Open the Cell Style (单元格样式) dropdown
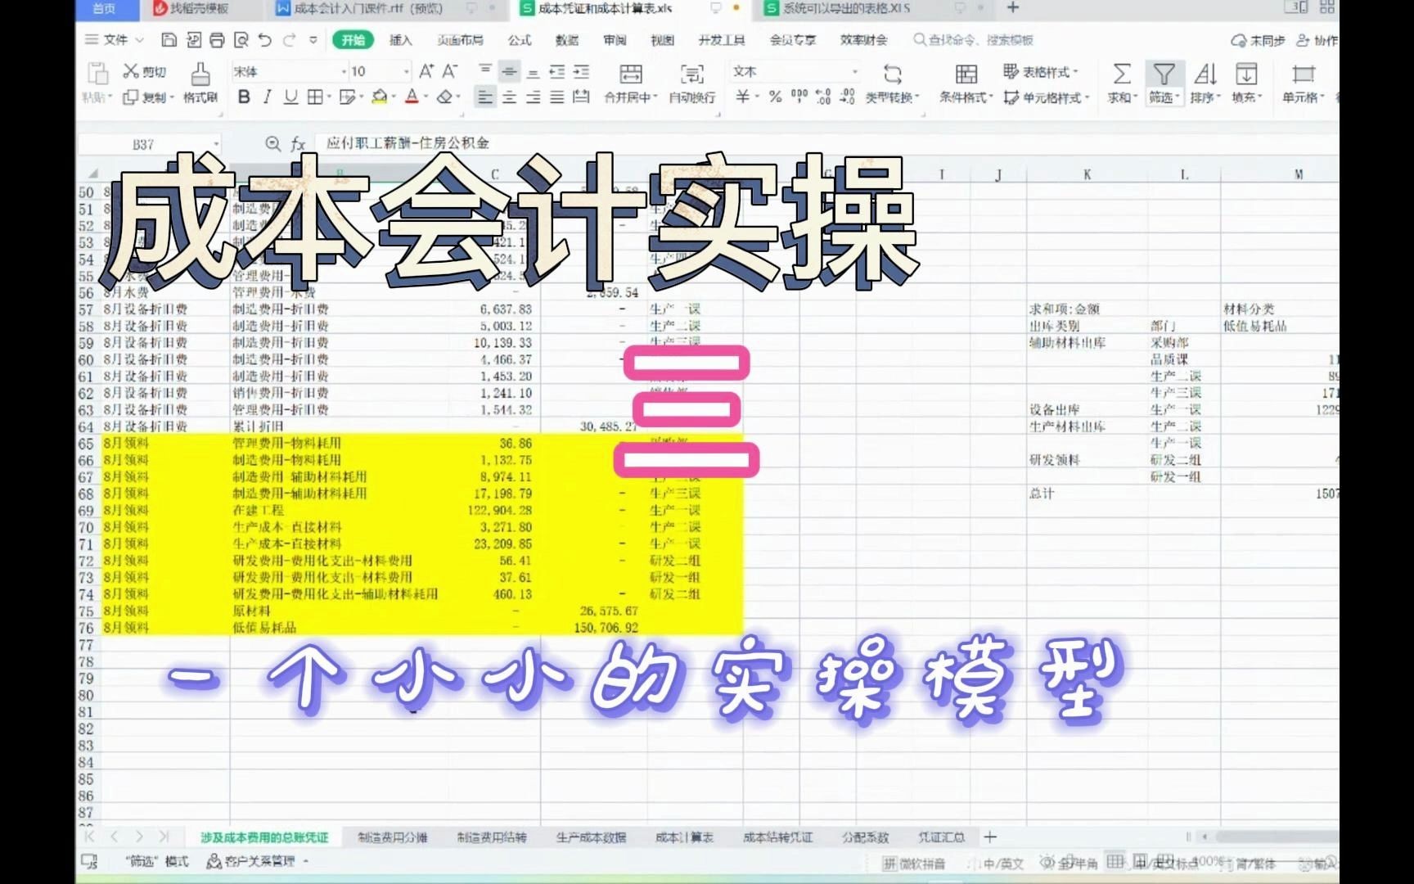1414x884 pixels. (1047, 98)
